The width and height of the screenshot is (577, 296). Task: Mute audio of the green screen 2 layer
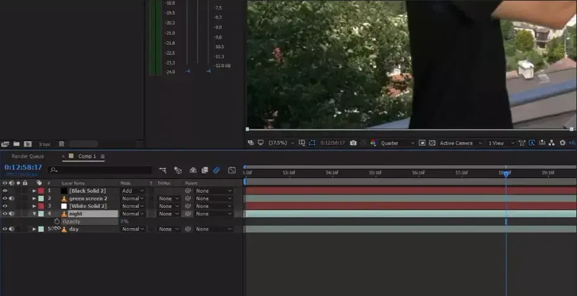[x=11, y=198]
